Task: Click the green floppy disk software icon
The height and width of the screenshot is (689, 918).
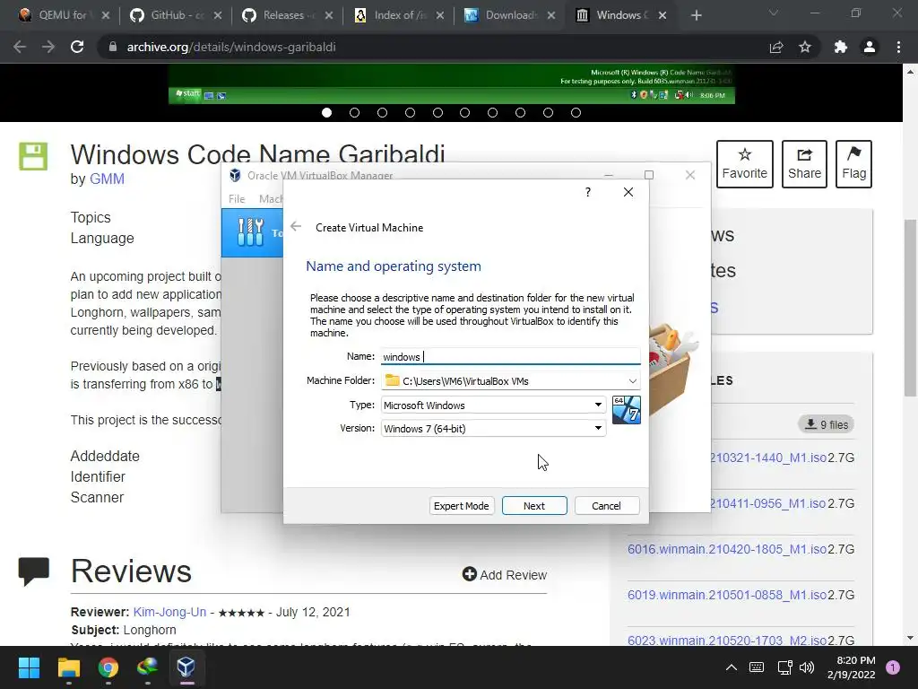Action: [33, 156]
